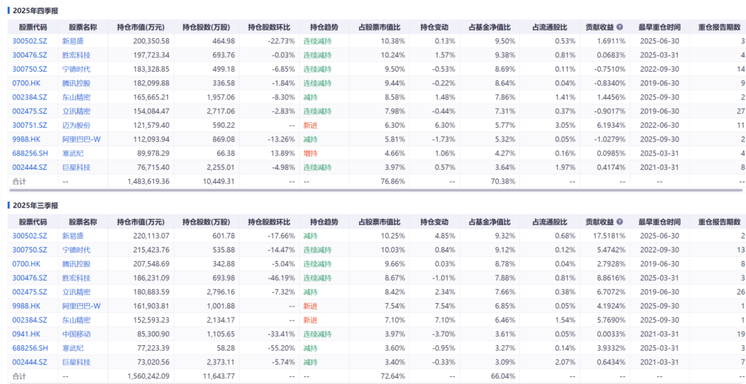
Task: Click the 0941.HK stock code link
Action: (x=26, y=334)
